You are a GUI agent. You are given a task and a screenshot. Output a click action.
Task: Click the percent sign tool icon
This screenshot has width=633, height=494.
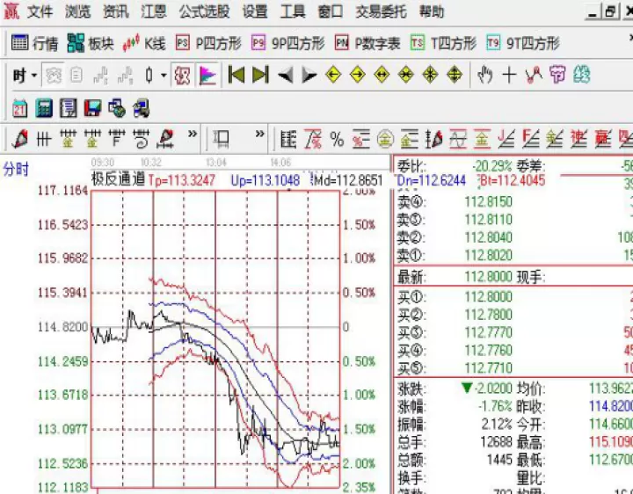tap(337, 140)
